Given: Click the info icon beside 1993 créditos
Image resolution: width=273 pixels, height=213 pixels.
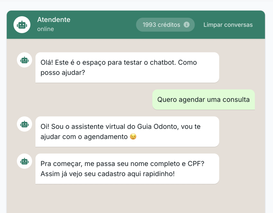Looking at the screenshot, I should coord(186,25).
